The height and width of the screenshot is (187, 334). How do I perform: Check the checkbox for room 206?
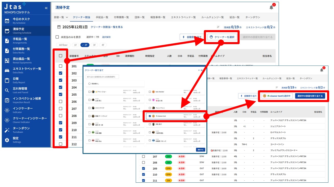coord(60,101)
